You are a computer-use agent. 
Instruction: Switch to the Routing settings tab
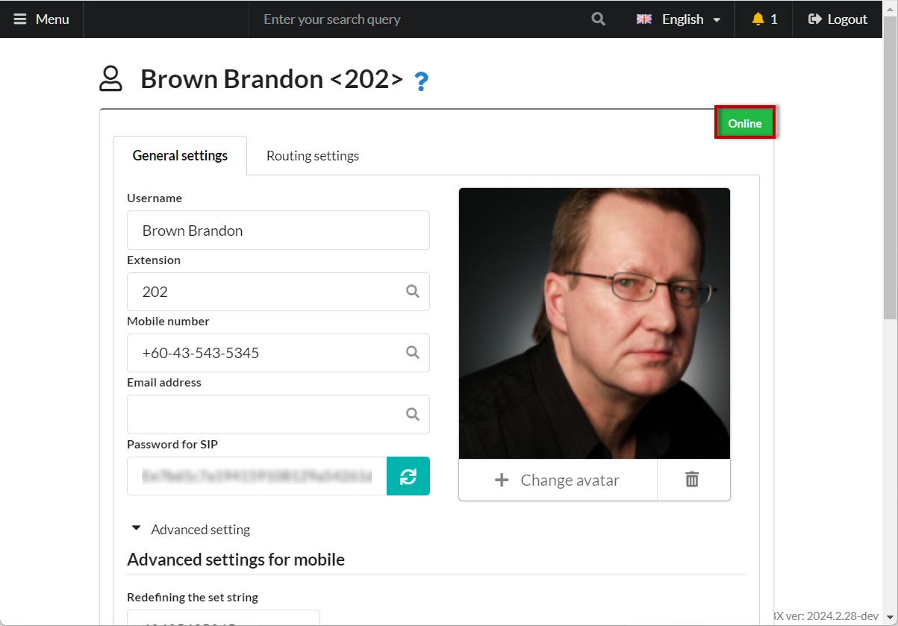point(312,156)
